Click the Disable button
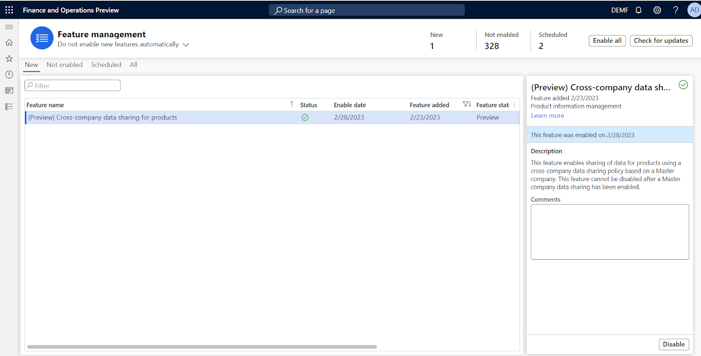The height and width of the screenshot is (356, 701). (x=674, y=344)
